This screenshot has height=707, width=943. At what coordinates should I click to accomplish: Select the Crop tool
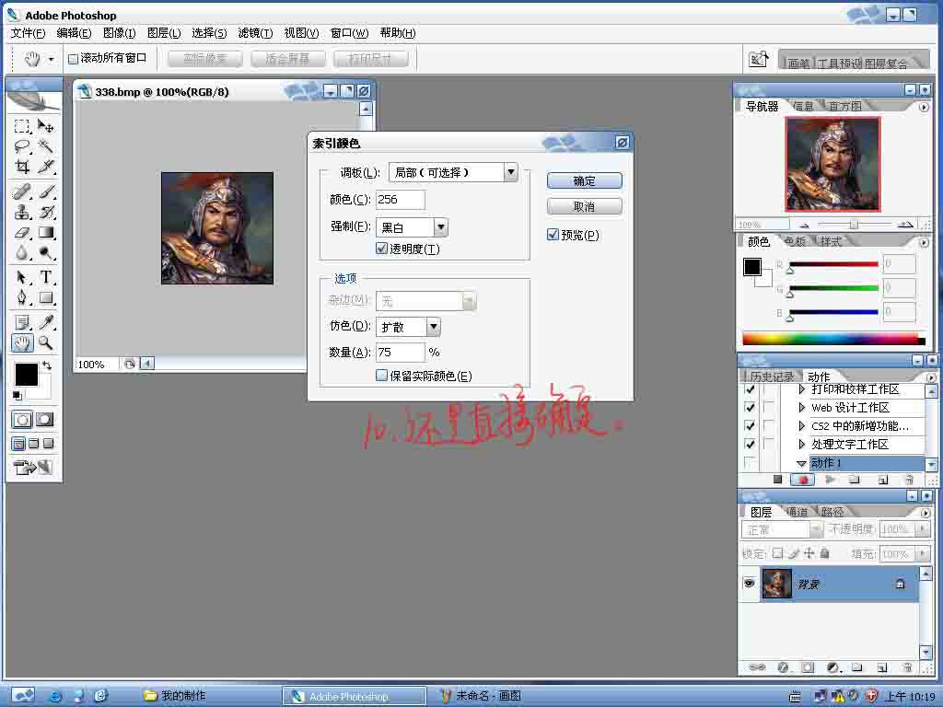pos(22,167)
